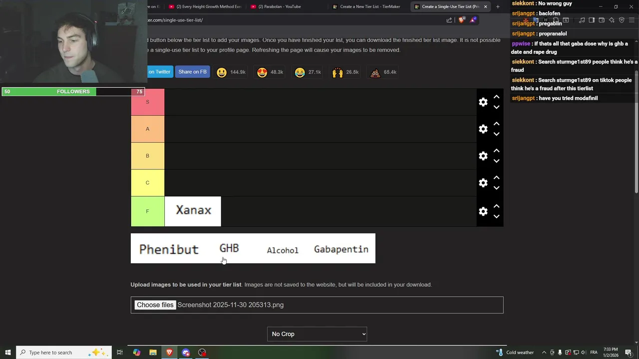Click the orange A tier label
This screenshot has height=359, width=639.
pos(147,129)
